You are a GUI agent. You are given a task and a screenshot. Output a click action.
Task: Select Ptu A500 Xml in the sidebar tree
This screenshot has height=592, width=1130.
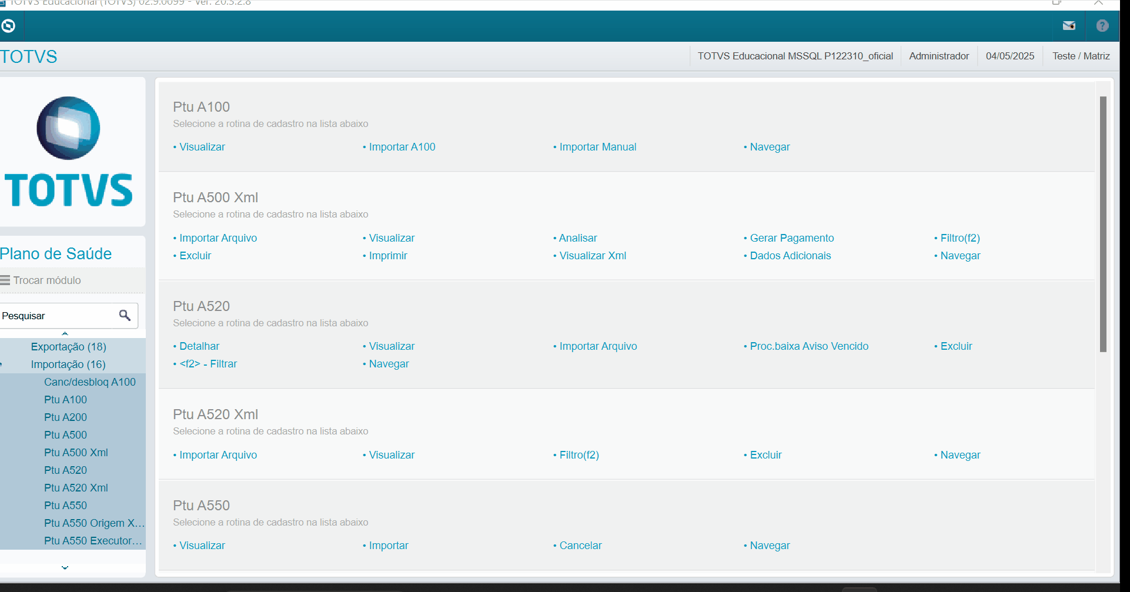(76, 453)
